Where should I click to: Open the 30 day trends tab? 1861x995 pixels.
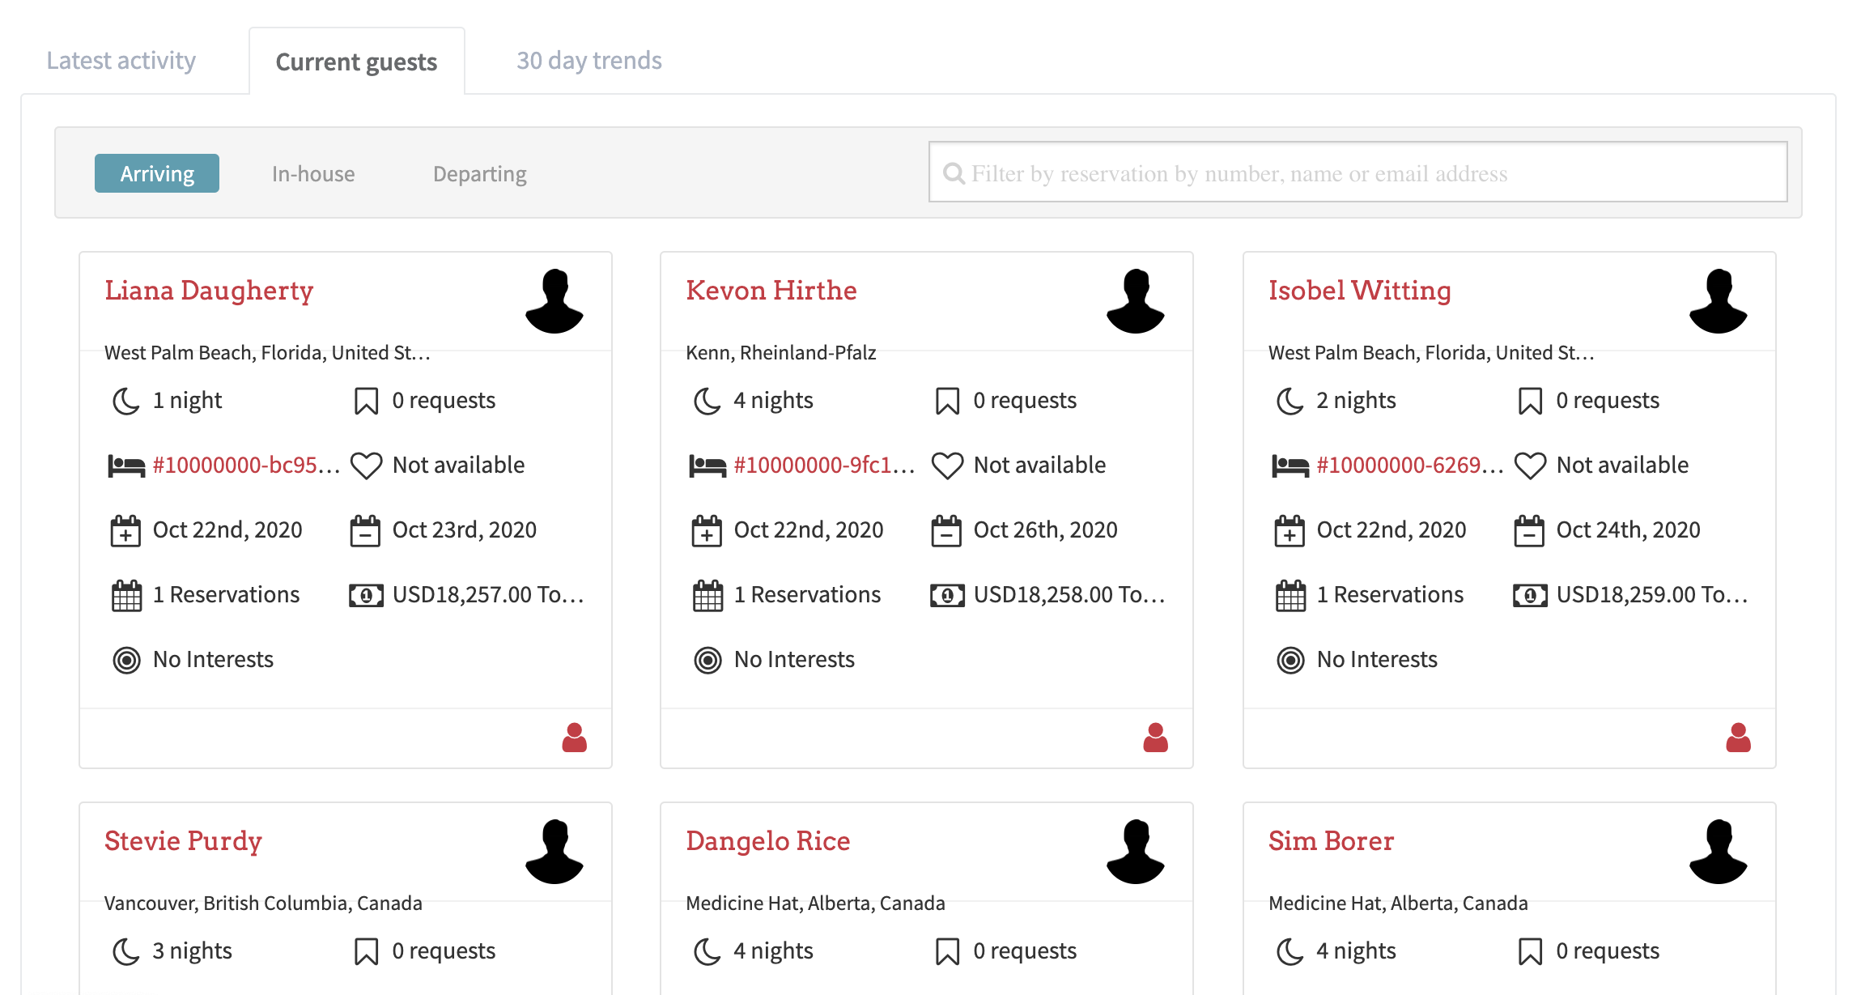coord(589,61)
